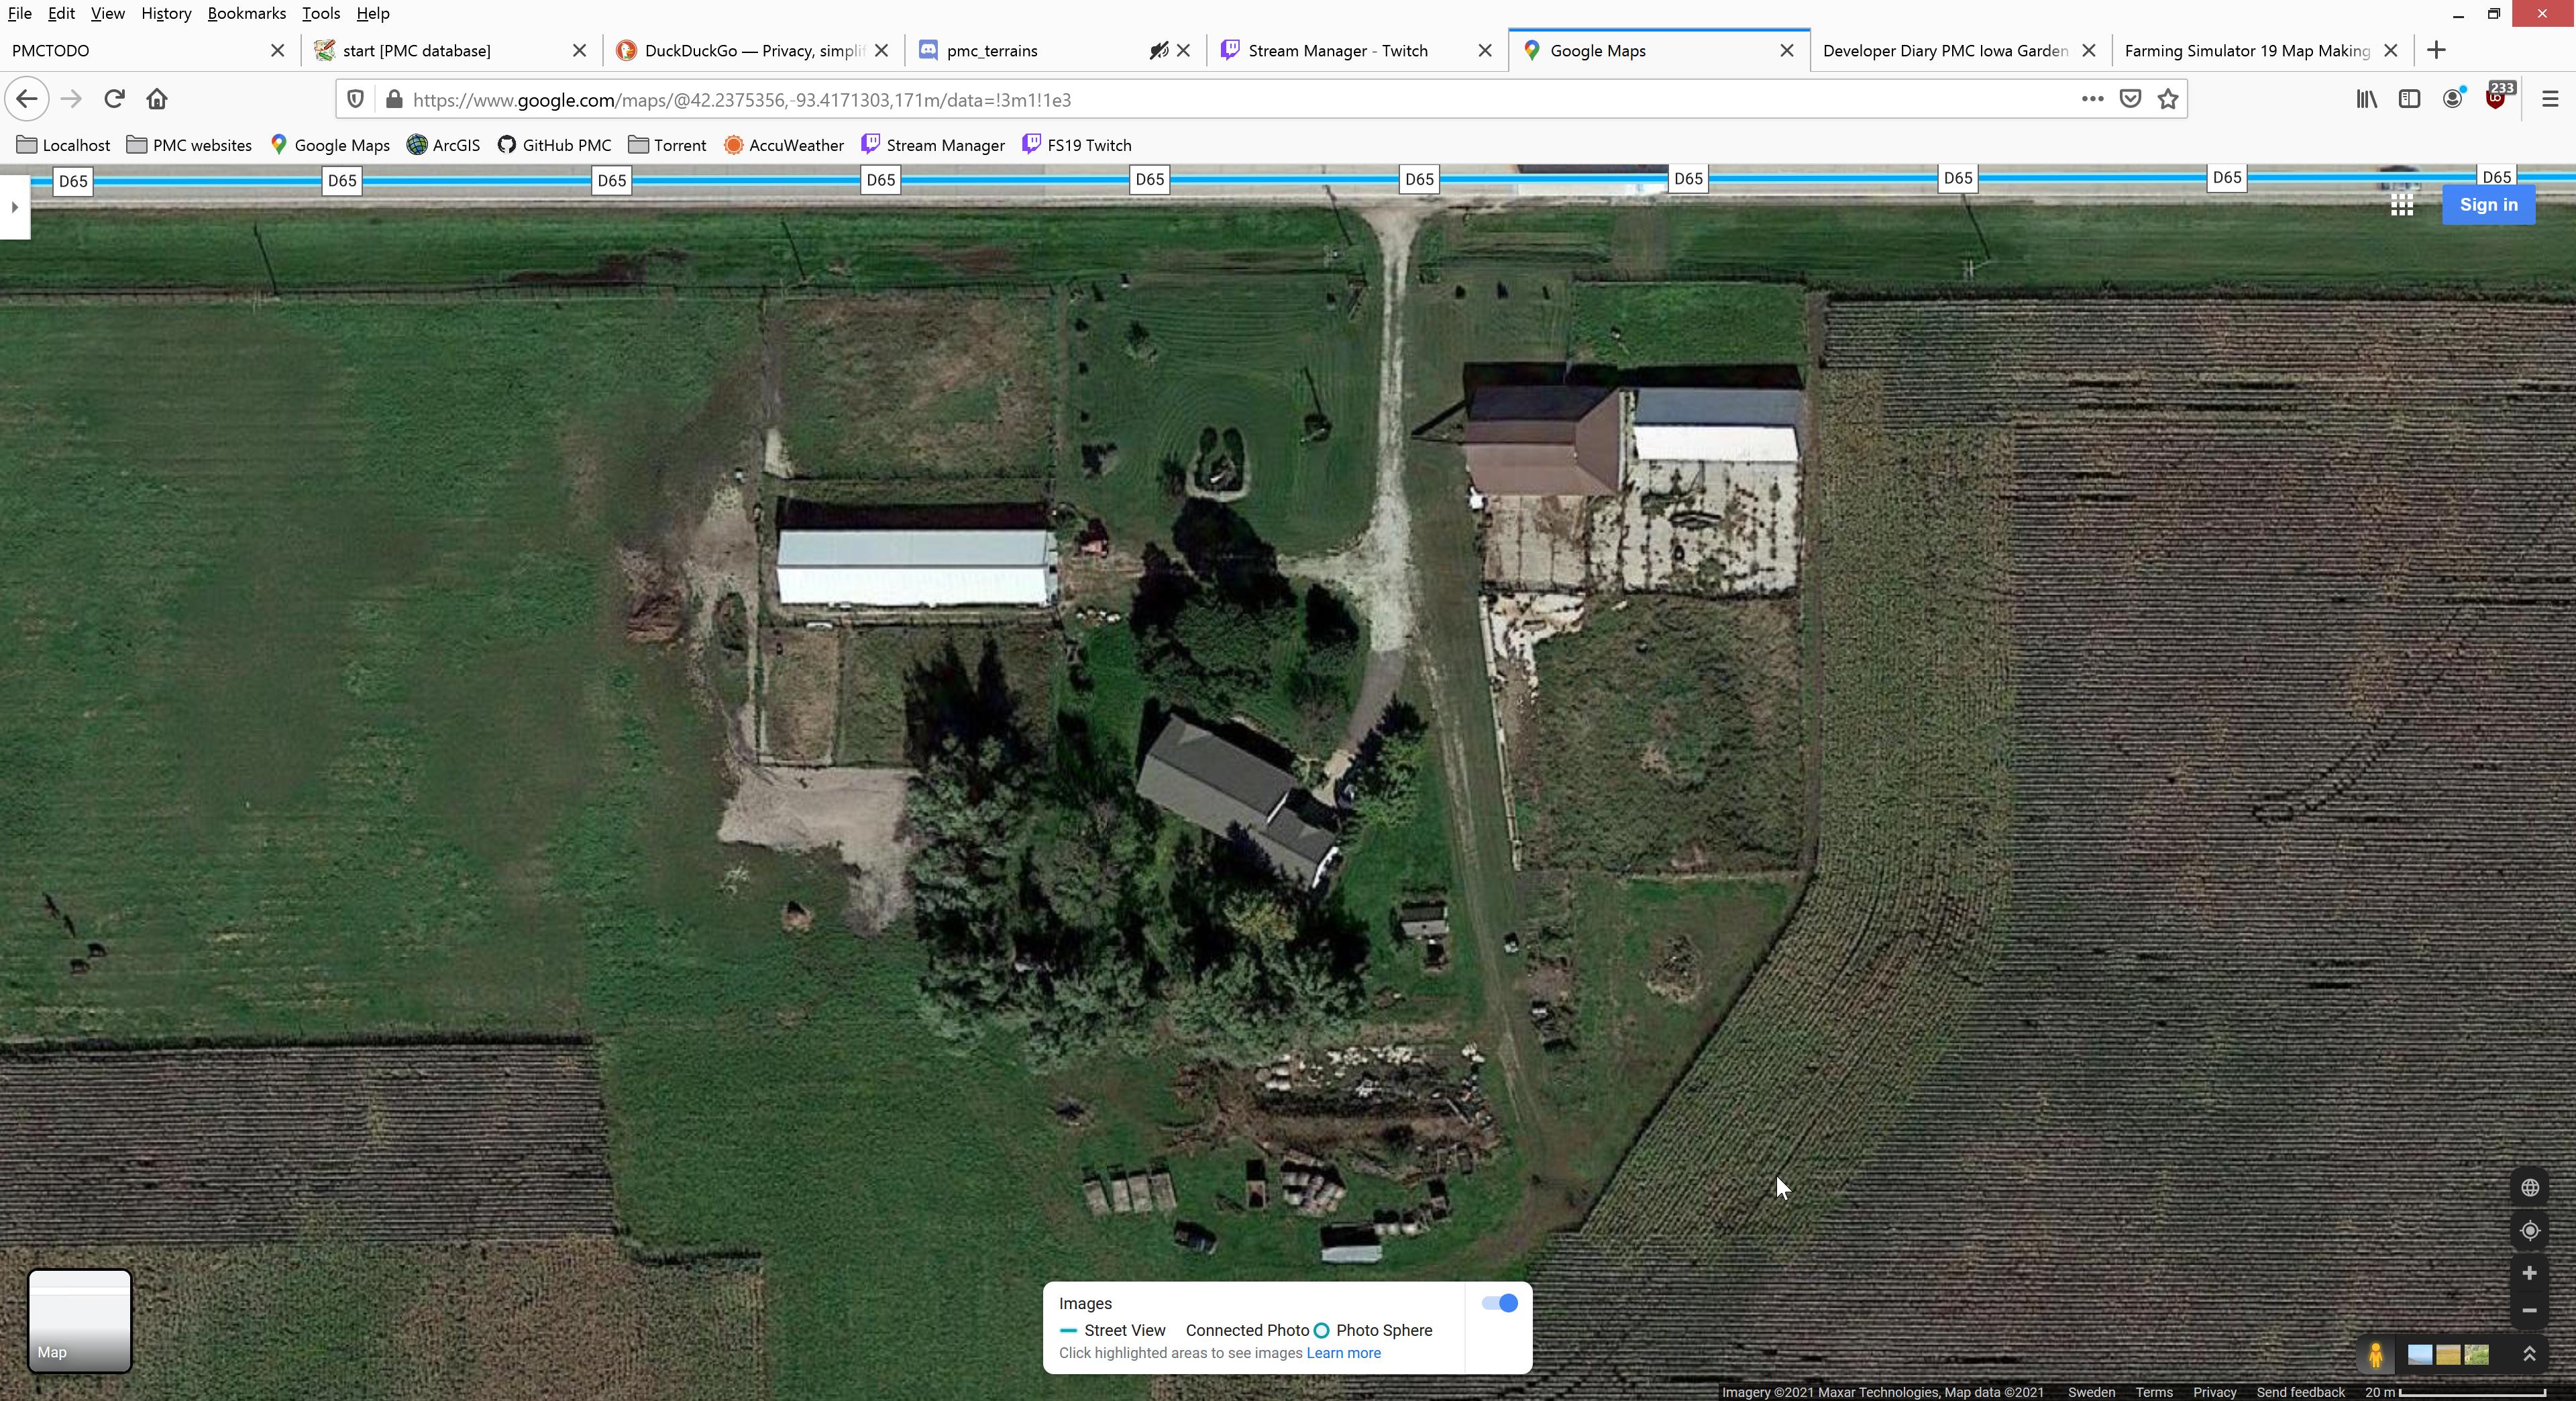Open the ArcGIS bookmark

443,145
